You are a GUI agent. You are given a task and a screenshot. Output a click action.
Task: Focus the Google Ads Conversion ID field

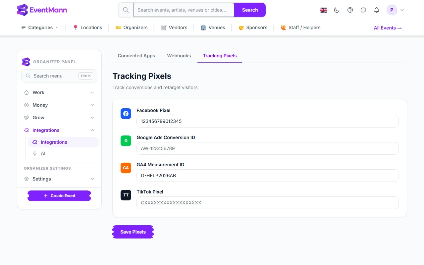(x=268, y=148)
